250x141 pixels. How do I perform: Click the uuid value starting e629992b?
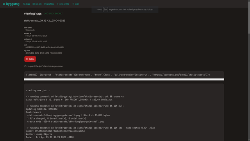[x=45, y=47]
